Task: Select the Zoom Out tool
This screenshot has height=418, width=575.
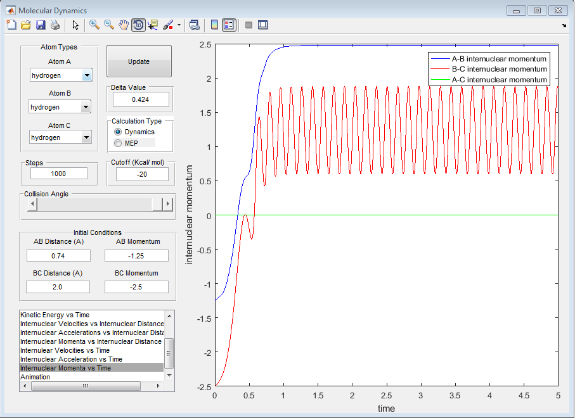Action: coord(109,25)
